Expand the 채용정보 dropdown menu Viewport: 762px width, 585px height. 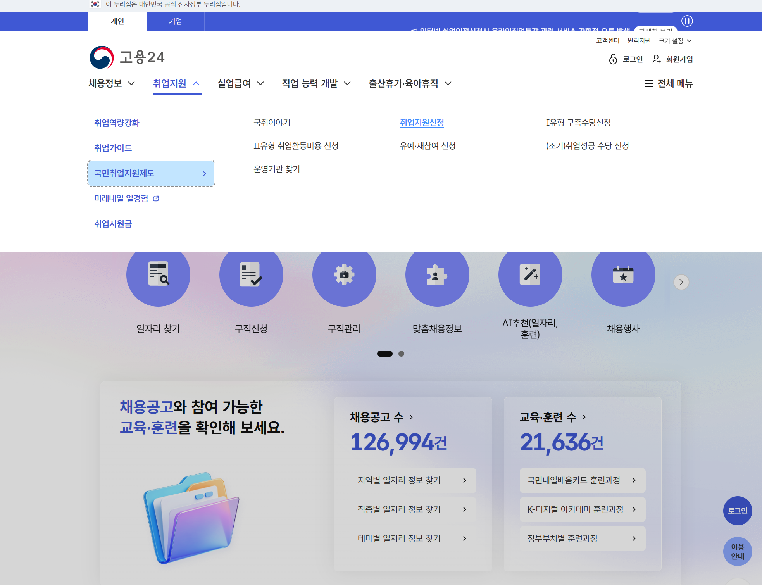pyautogui.click(x=111, y=83)
